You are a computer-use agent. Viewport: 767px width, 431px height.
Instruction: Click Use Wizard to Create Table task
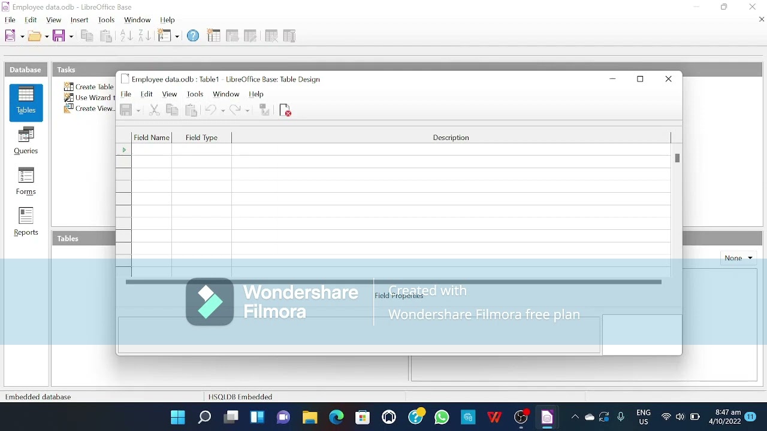(89, 98)
